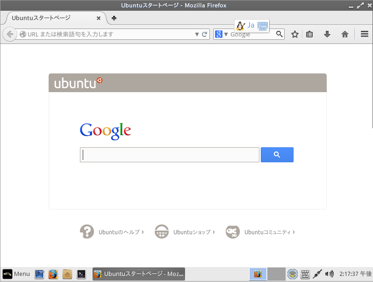Click the shop basket icon

point(162,231)
